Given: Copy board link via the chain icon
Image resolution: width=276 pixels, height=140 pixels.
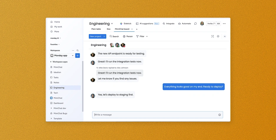Looking at the screenshot, I should coord(219,24).
